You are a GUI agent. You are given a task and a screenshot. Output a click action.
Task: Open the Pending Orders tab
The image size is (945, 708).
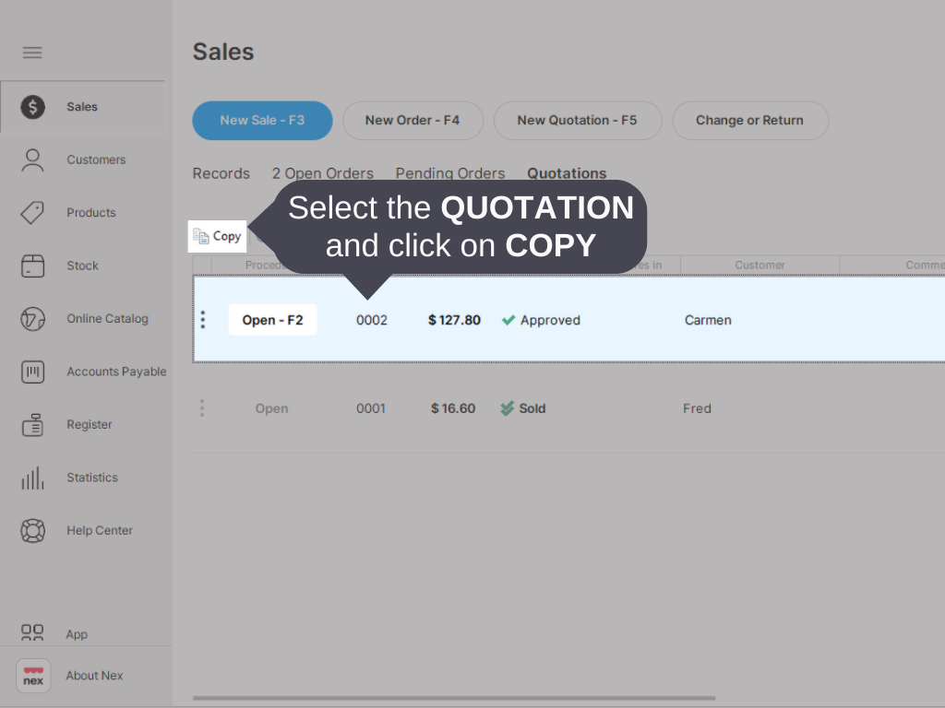pyautogui.click(x=450, y=173)
